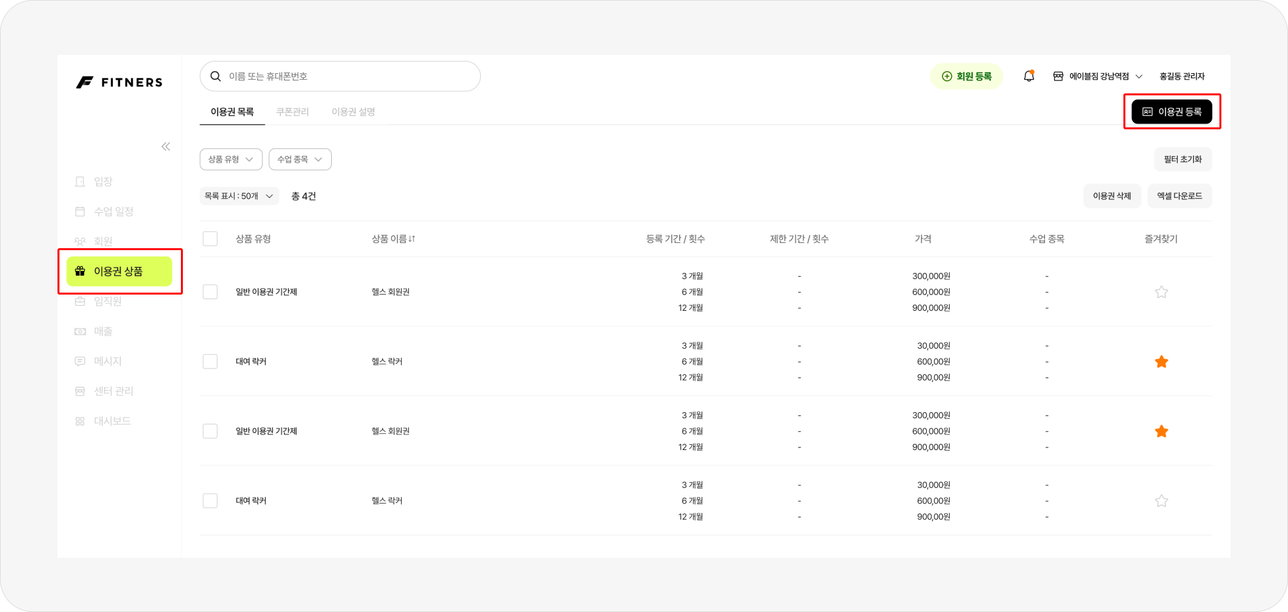The image size is (1288, 612).
Task: Go to 회원 in sidebar
Action: pyautogui.click(x=94, y=241)
